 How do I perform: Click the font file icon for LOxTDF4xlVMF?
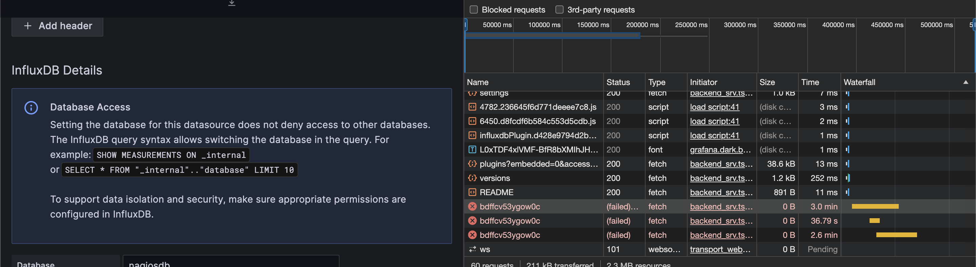pos(472,150)
